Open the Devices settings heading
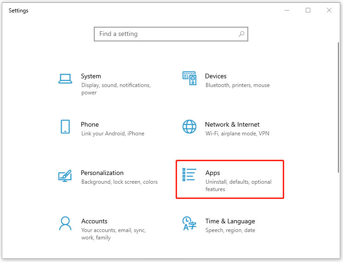The image size is (343, 262). (216, 76)
